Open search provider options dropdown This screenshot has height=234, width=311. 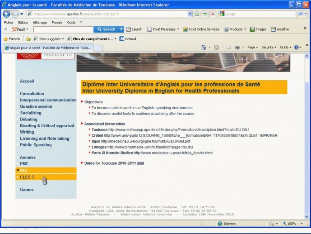tap(306, 14)
